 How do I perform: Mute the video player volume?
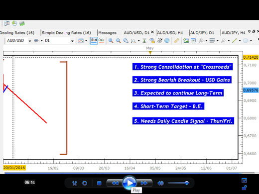(160, 183)
